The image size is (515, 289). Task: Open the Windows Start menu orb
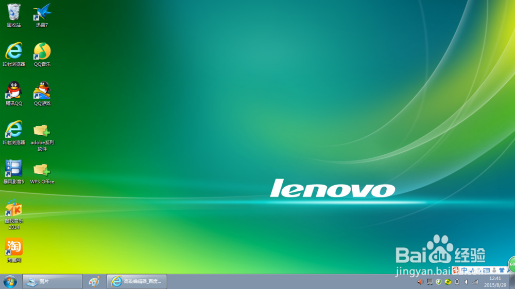(x=10, y=281)
